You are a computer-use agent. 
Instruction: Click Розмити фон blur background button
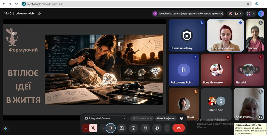(x=142, y=118)
